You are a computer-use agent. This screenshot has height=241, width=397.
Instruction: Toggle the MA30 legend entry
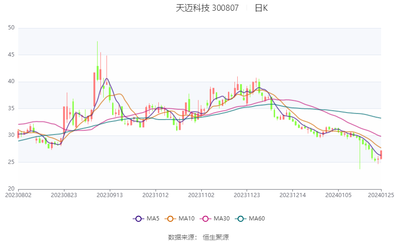click(215, 219)
